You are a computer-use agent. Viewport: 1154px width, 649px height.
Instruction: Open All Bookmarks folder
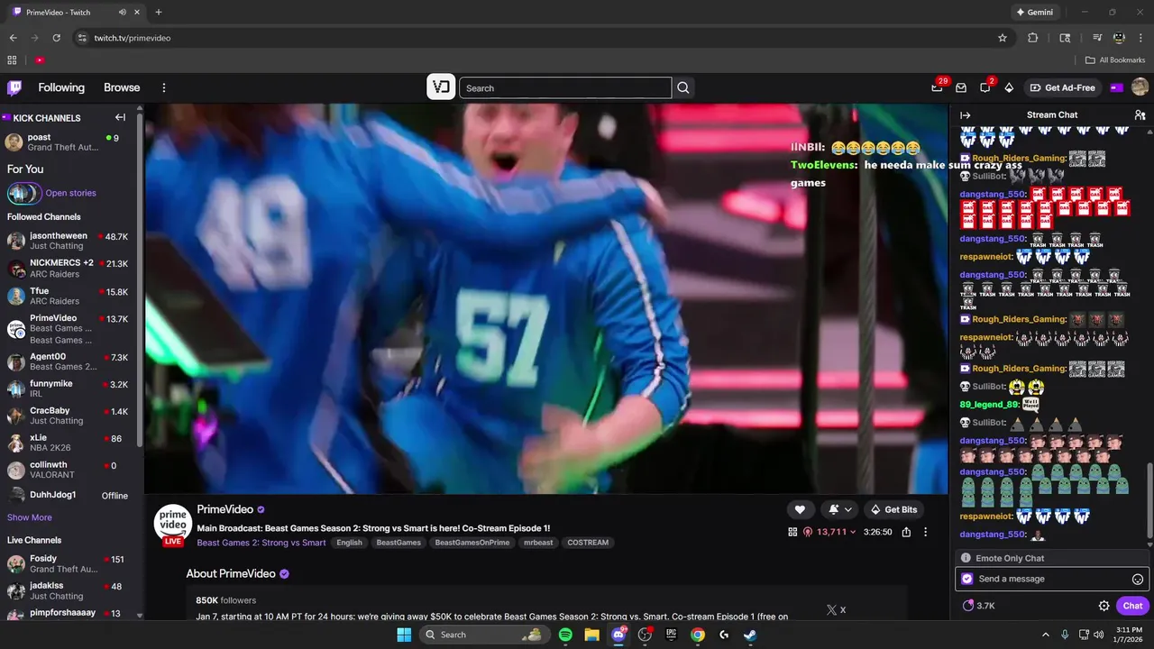click(x=1115, y=60)
